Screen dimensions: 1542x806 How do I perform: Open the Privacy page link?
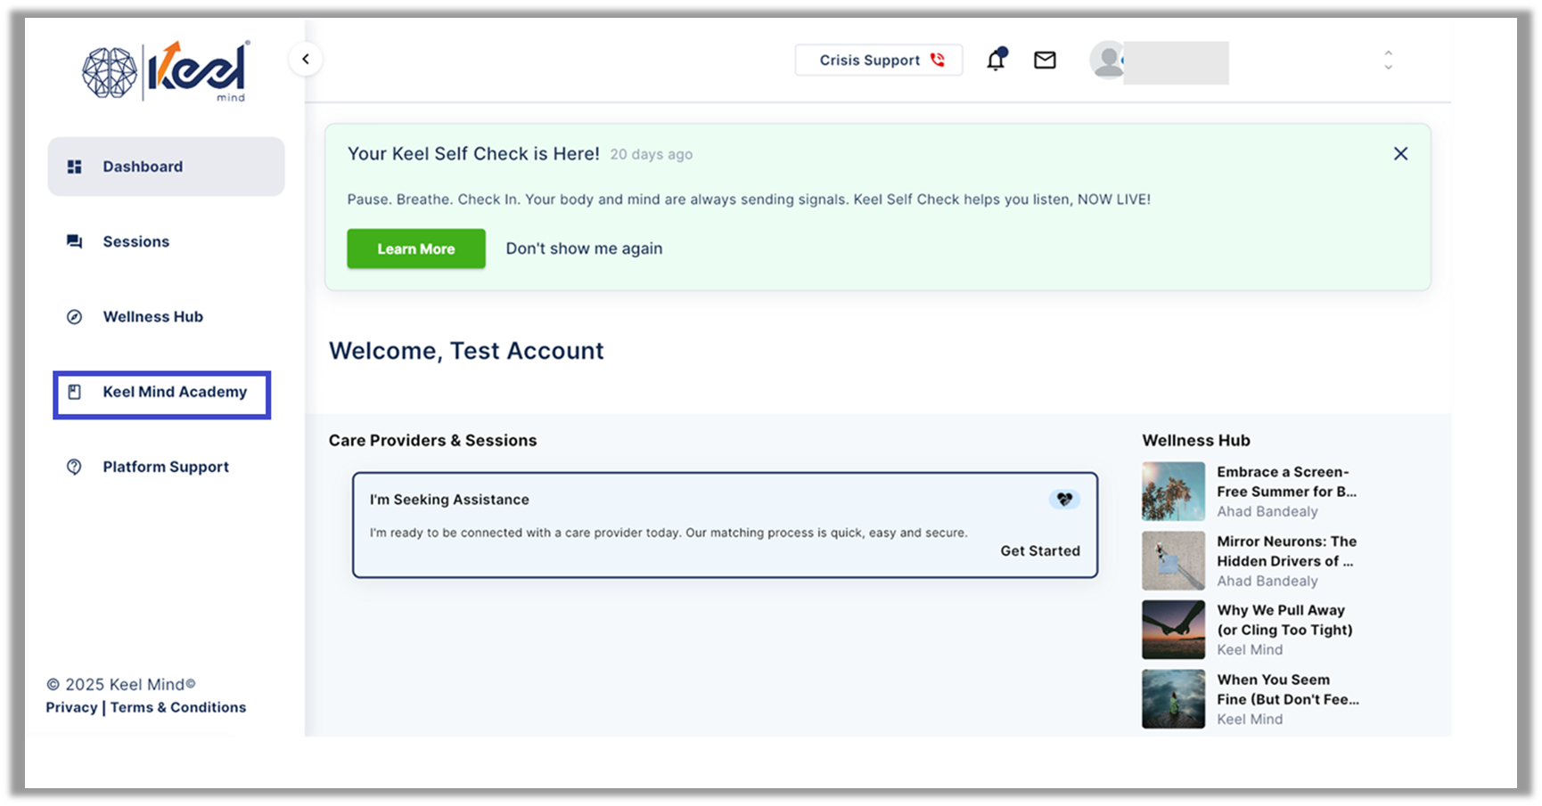[70, 706]
